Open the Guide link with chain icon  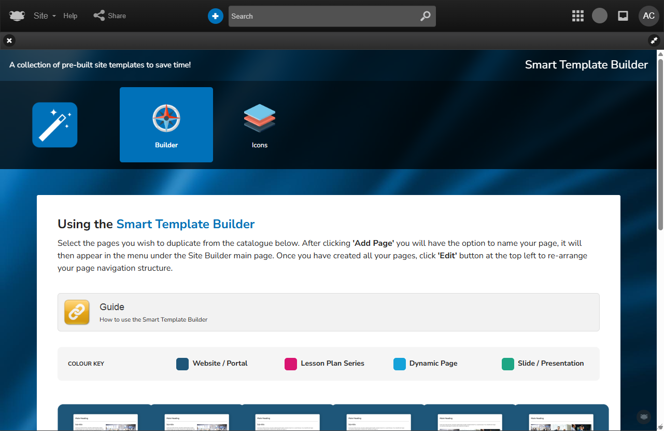pyautogui.click(x=77, y=312)
